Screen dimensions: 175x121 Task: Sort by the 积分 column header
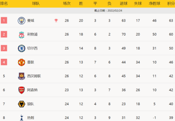(171, 3)
